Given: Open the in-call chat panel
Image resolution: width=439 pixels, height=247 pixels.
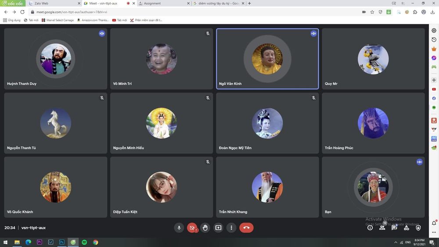Looking at the screenshot, I should 394,228.
